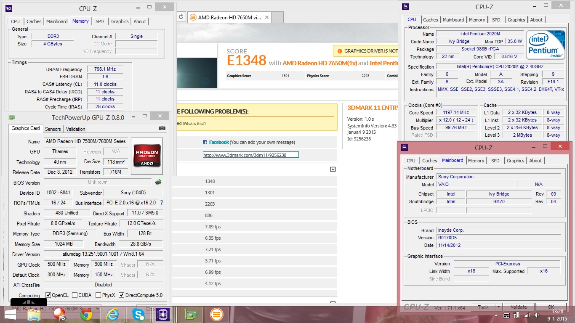The width and height of the screenshot is (575, 323).
Task: Click the orange circle app taskbar icon
Action: (x=217, y=315)
